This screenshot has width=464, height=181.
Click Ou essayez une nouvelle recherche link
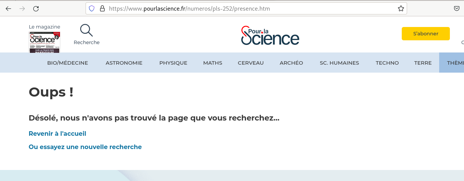pos(85,147)
